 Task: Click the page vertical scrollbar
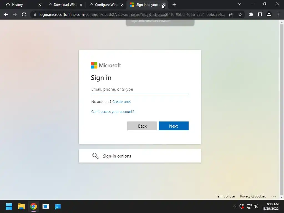tap(282, 109)
